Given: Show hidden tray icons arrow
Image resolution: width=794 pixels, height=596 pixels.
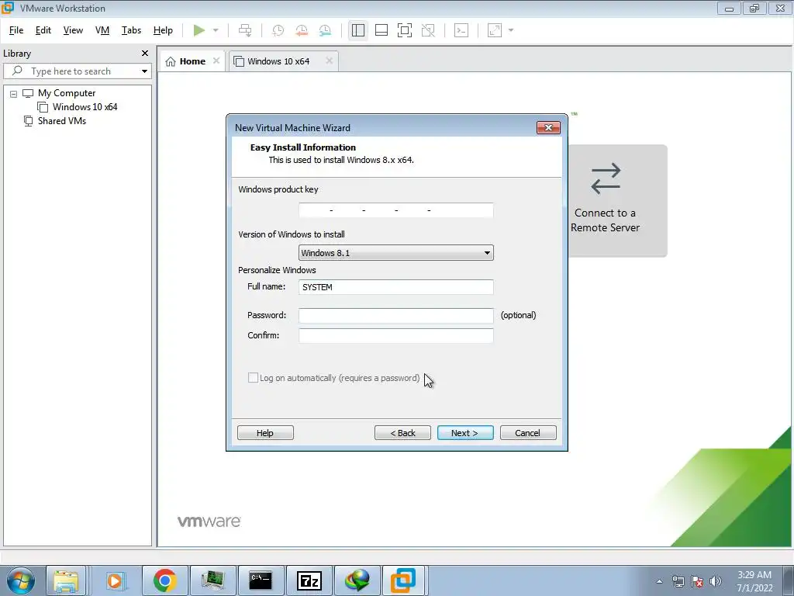Looking at the screenshot, I should click(659, 581).
